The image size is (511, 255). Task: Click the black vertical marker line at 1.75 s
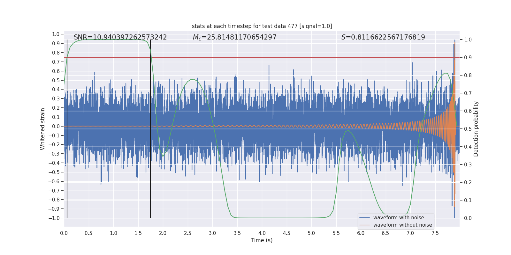150,129
